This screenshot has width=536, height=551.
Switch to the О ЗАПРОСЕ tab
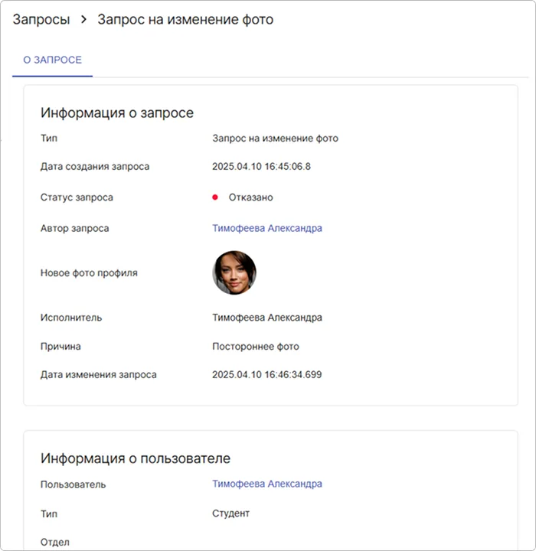coord(52,60)
